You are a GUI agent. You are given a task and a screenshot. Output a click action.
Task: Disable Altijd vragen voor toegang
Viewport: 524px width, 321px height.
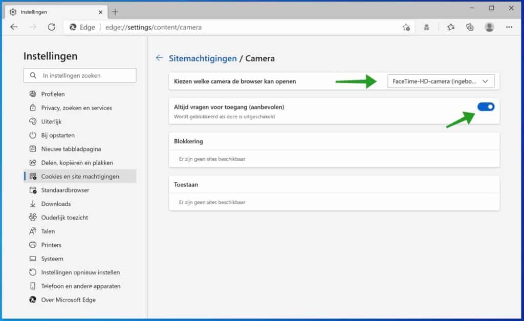[x=485, y=106]
